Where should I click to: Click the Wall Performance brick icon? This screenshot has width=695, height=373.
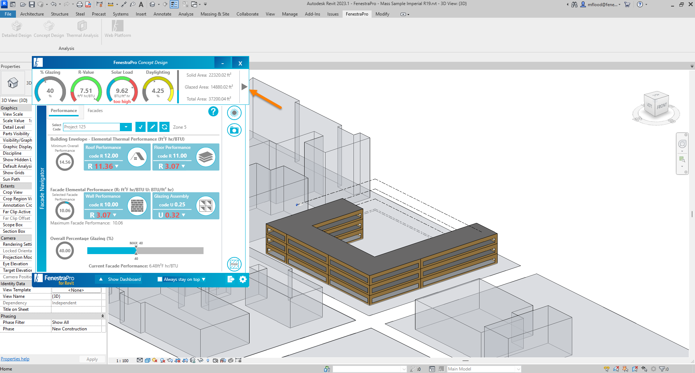click(137, 206)
